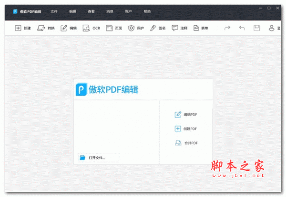Minimize the PDF editor window
The height and width of the screenshot is (197, 286).
(x=260, y=8)
